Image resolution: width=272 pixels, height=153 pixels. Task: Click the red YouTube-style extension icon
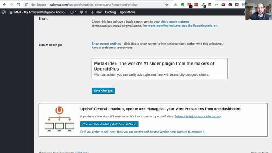tap(223, 5)
